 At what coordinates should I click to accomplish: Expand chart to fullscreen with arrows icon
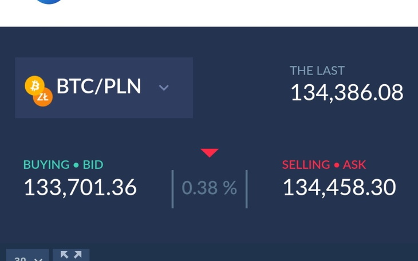coord(71,255)
